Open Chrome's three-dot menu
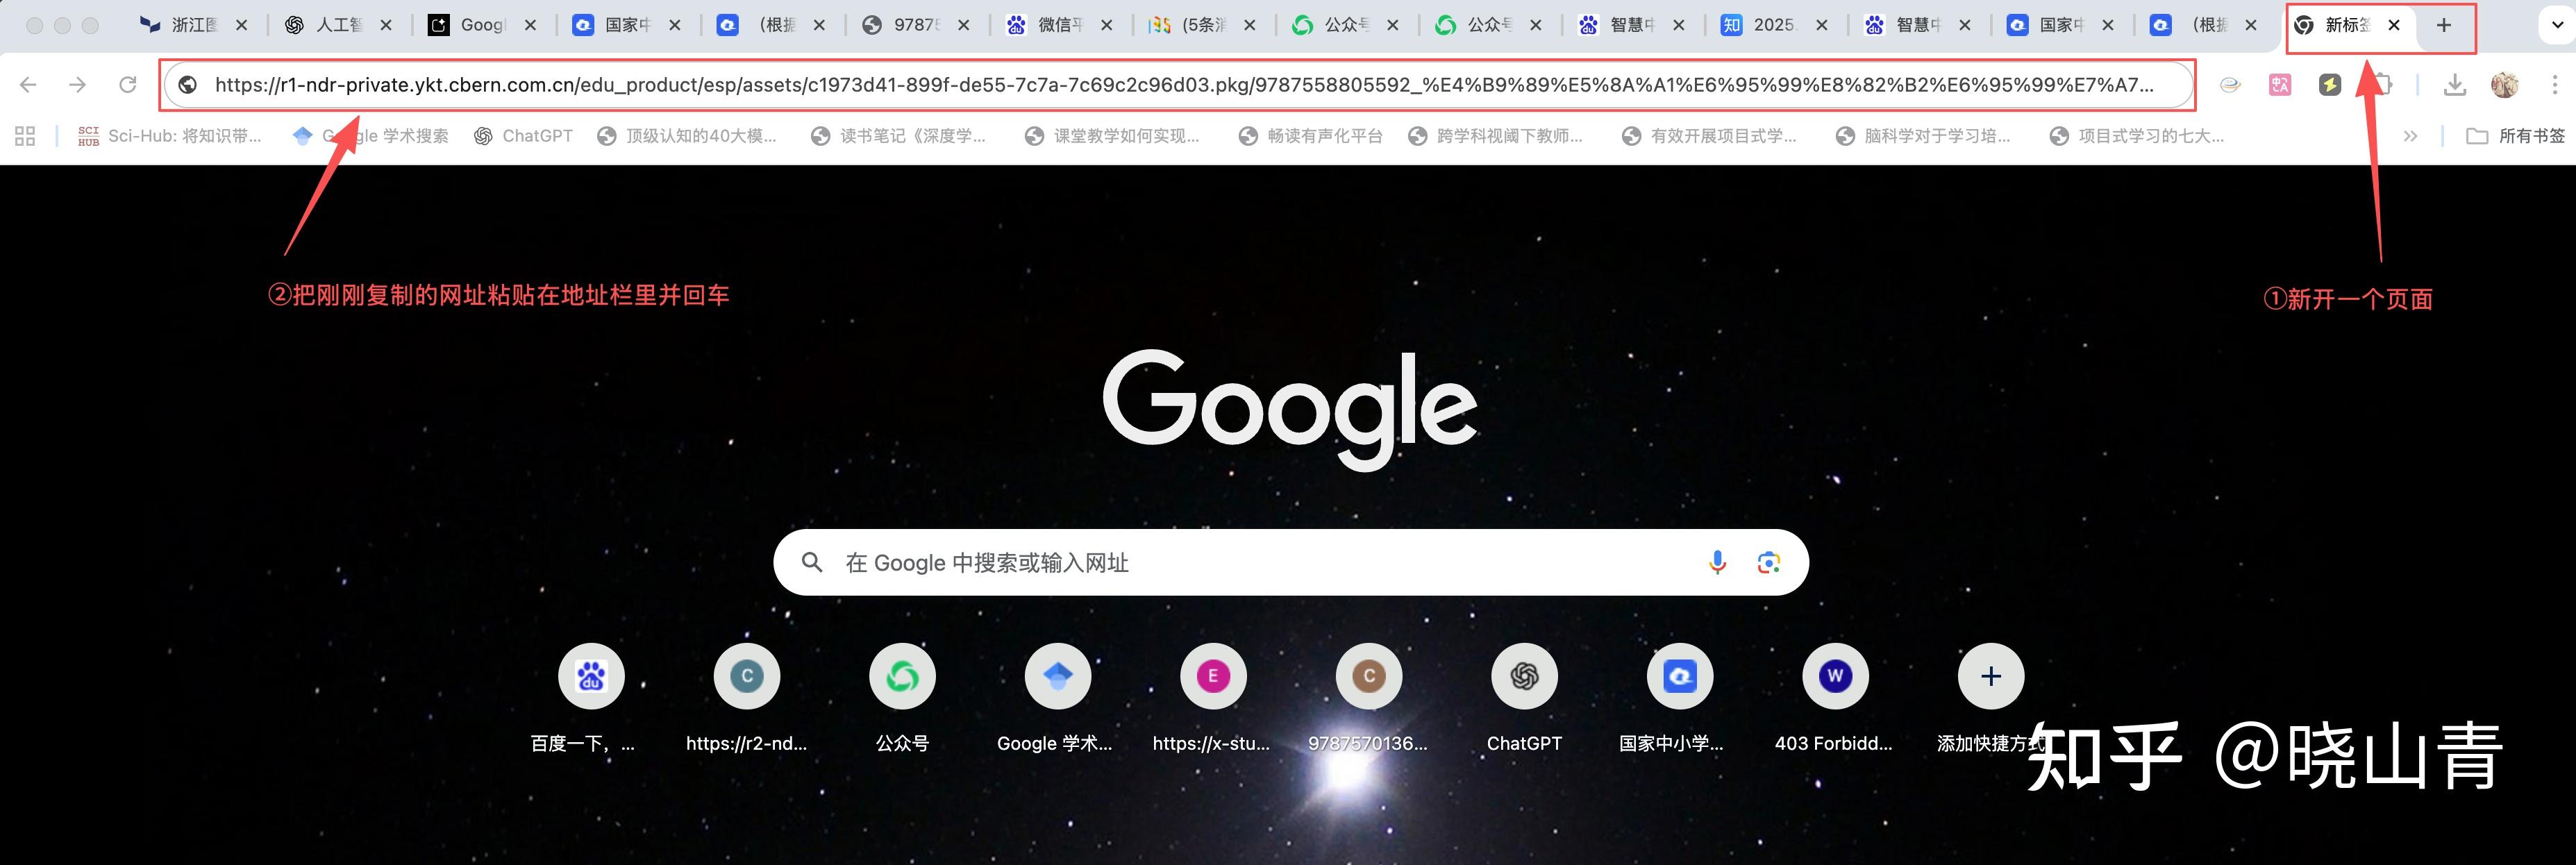This screenshot has height=865, width=2576. pos(2555,85)
